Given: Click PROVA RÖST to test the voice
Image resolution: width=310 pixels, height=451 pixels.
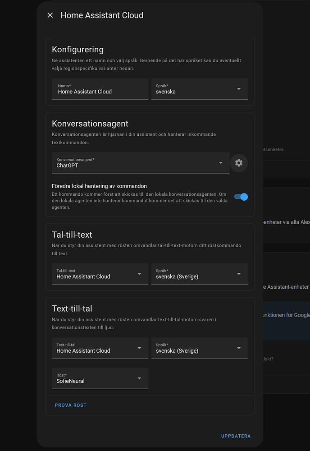Looking at the screenshot, I should (71, 405).
